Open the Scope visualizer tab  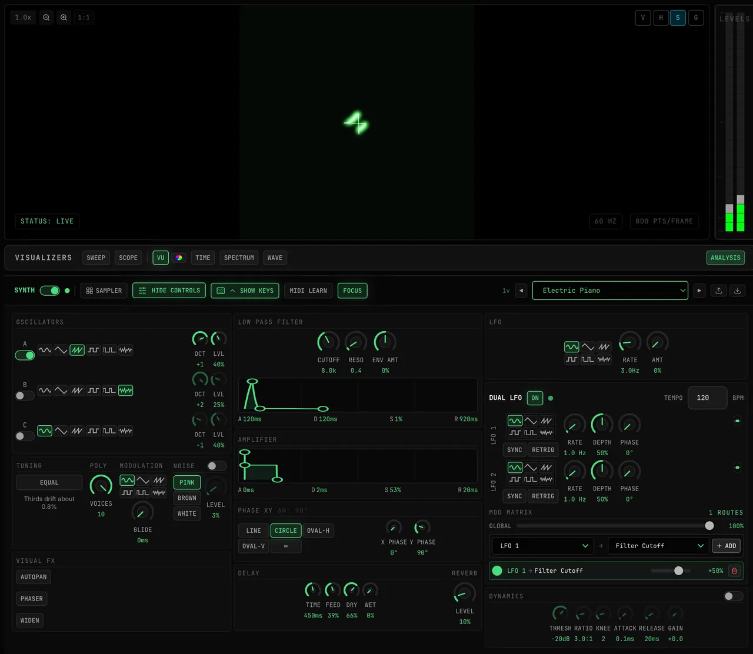click(x=128, y=258)
